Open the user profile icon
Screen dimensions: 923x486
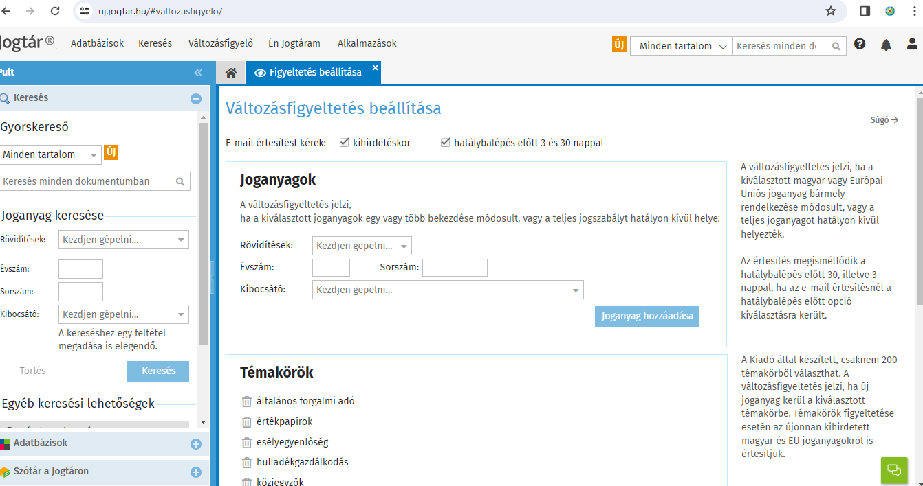coord(912,45)
